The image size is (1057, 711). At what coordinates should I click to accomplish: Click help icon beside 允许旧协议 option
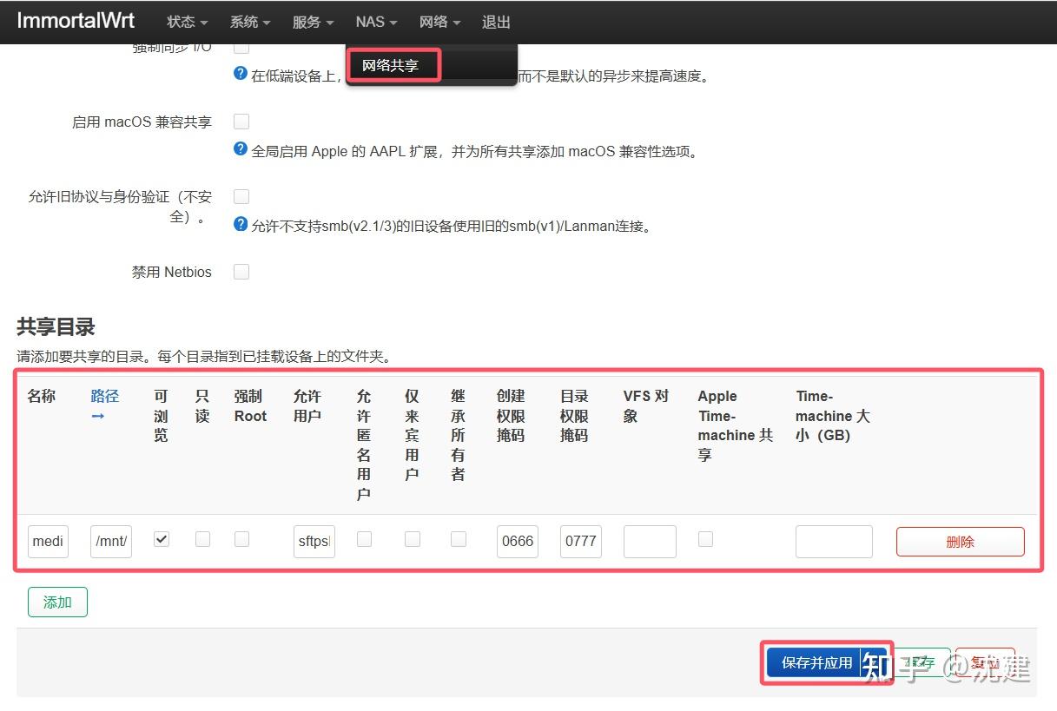(241, 226)
